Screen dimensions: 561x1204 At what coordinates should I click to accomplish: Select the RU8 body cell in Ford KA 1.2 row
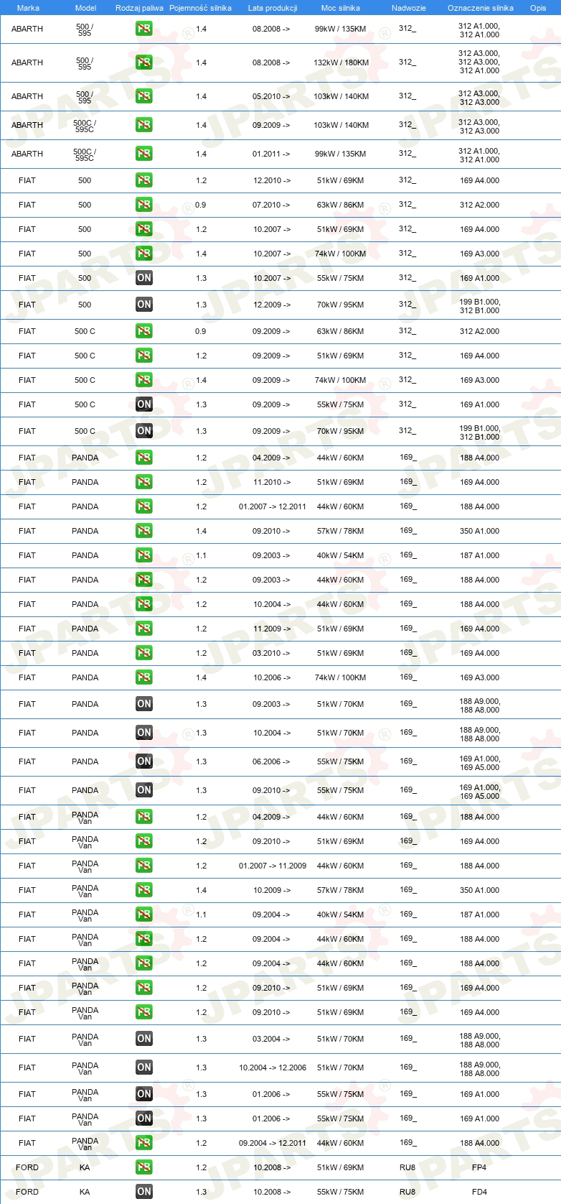[407, 1167]
